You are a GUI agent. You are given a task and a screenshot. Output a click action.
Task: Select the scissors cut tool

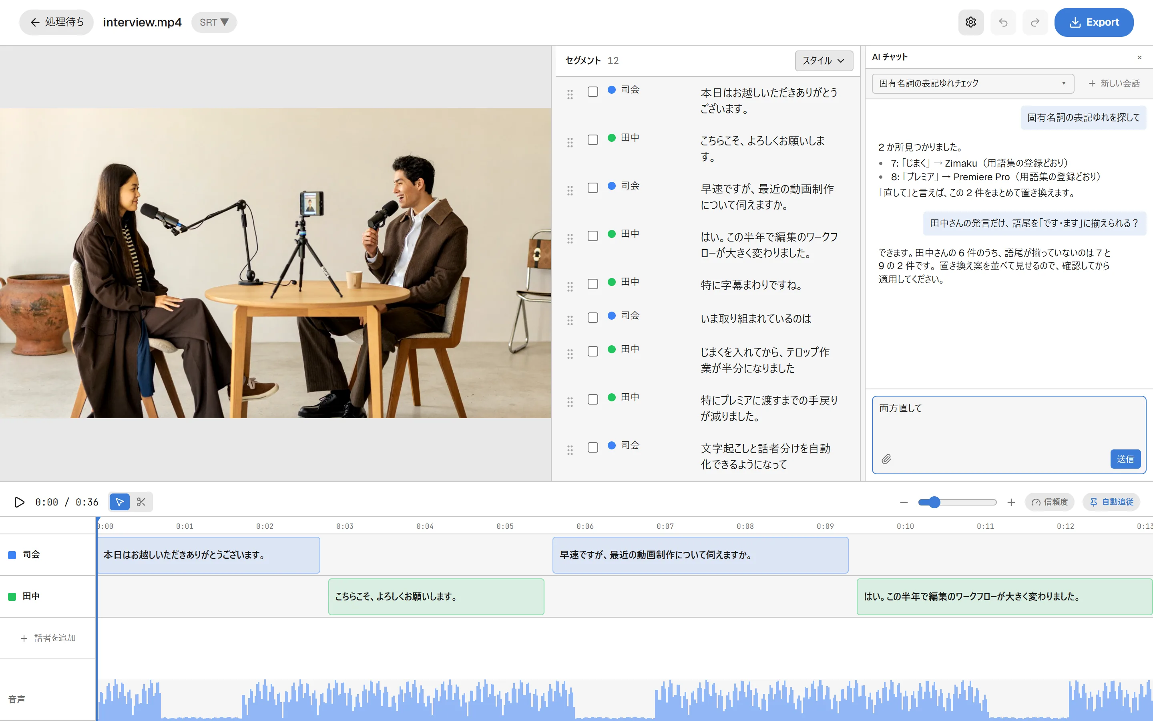[x=141, y=501]
